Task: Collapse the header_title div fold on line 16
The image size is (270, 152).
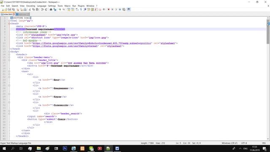Action: (9, 60)
